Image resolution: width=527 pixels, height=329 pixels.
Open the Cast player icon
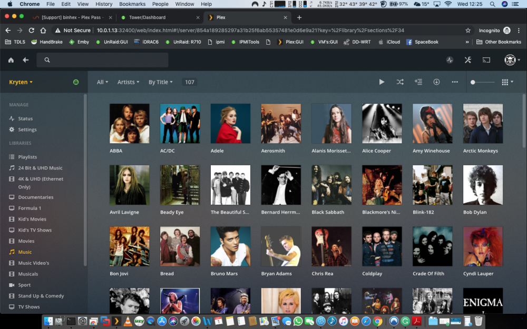486,60
